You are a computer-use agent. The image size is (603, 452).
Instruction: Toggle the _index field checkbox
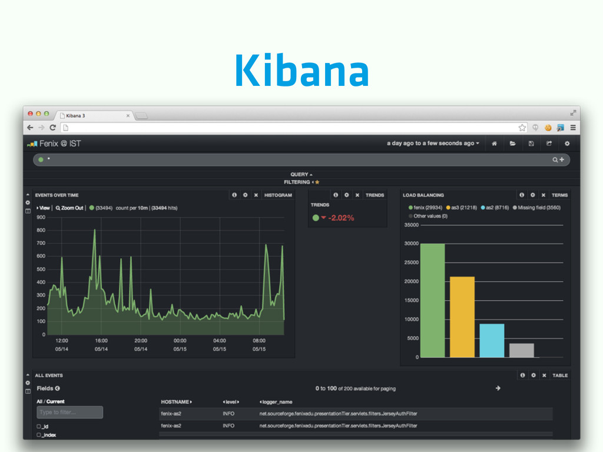38,435
